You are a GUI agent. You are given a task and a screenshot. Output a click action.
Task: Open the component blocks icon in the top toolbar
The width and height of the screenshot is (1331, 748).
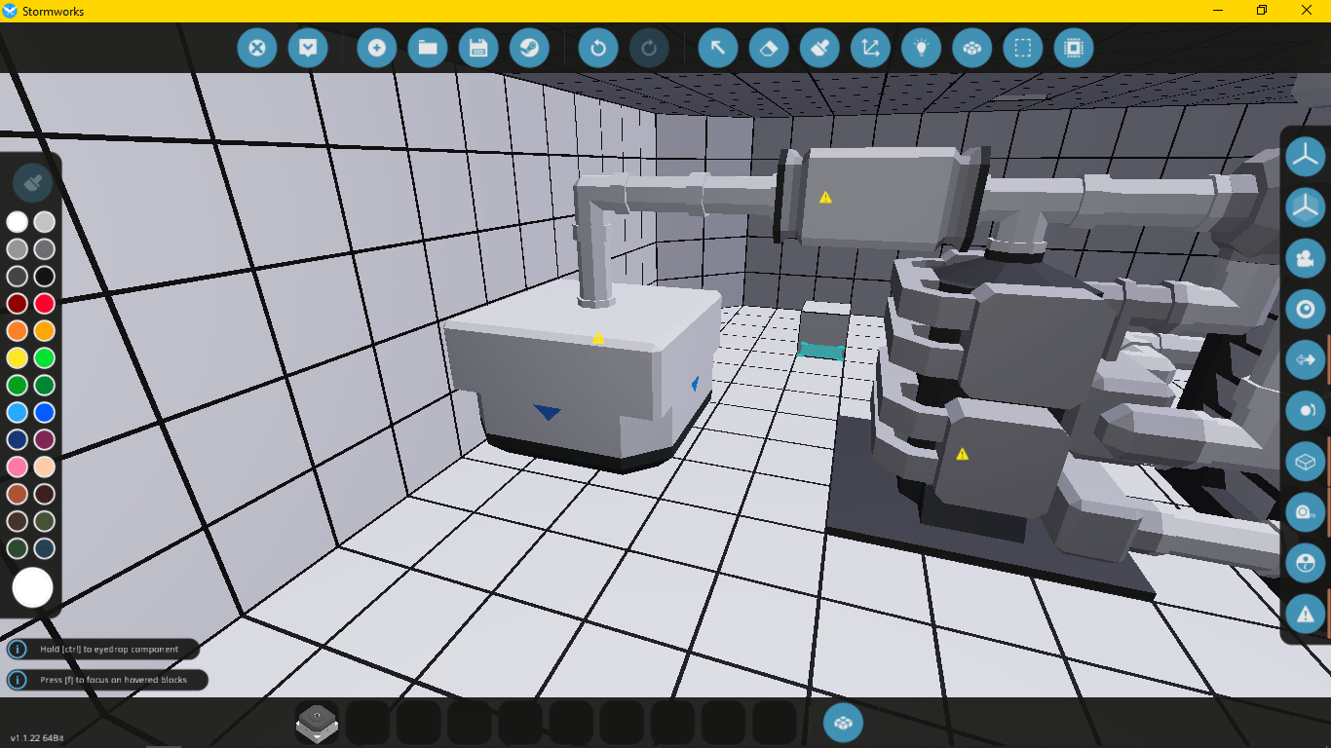[971, 48]
